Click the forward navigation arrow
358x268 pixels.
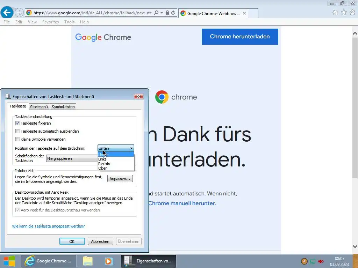tap(19, 13)
